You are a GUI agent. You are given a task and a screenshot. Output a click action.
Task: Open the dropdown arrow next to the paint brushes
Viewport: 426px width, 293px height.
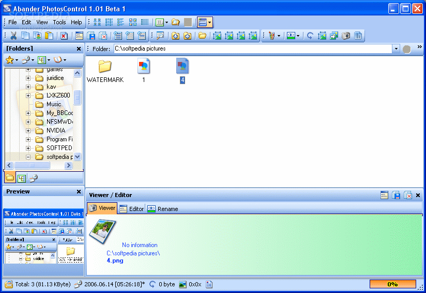click(279, 36)
